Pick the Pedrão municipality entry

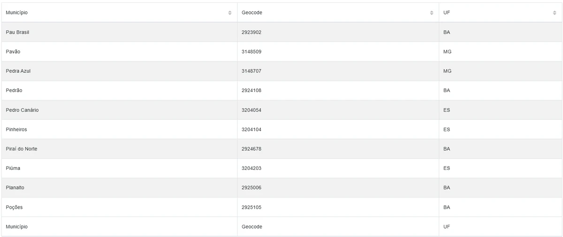tap(14, 90)
